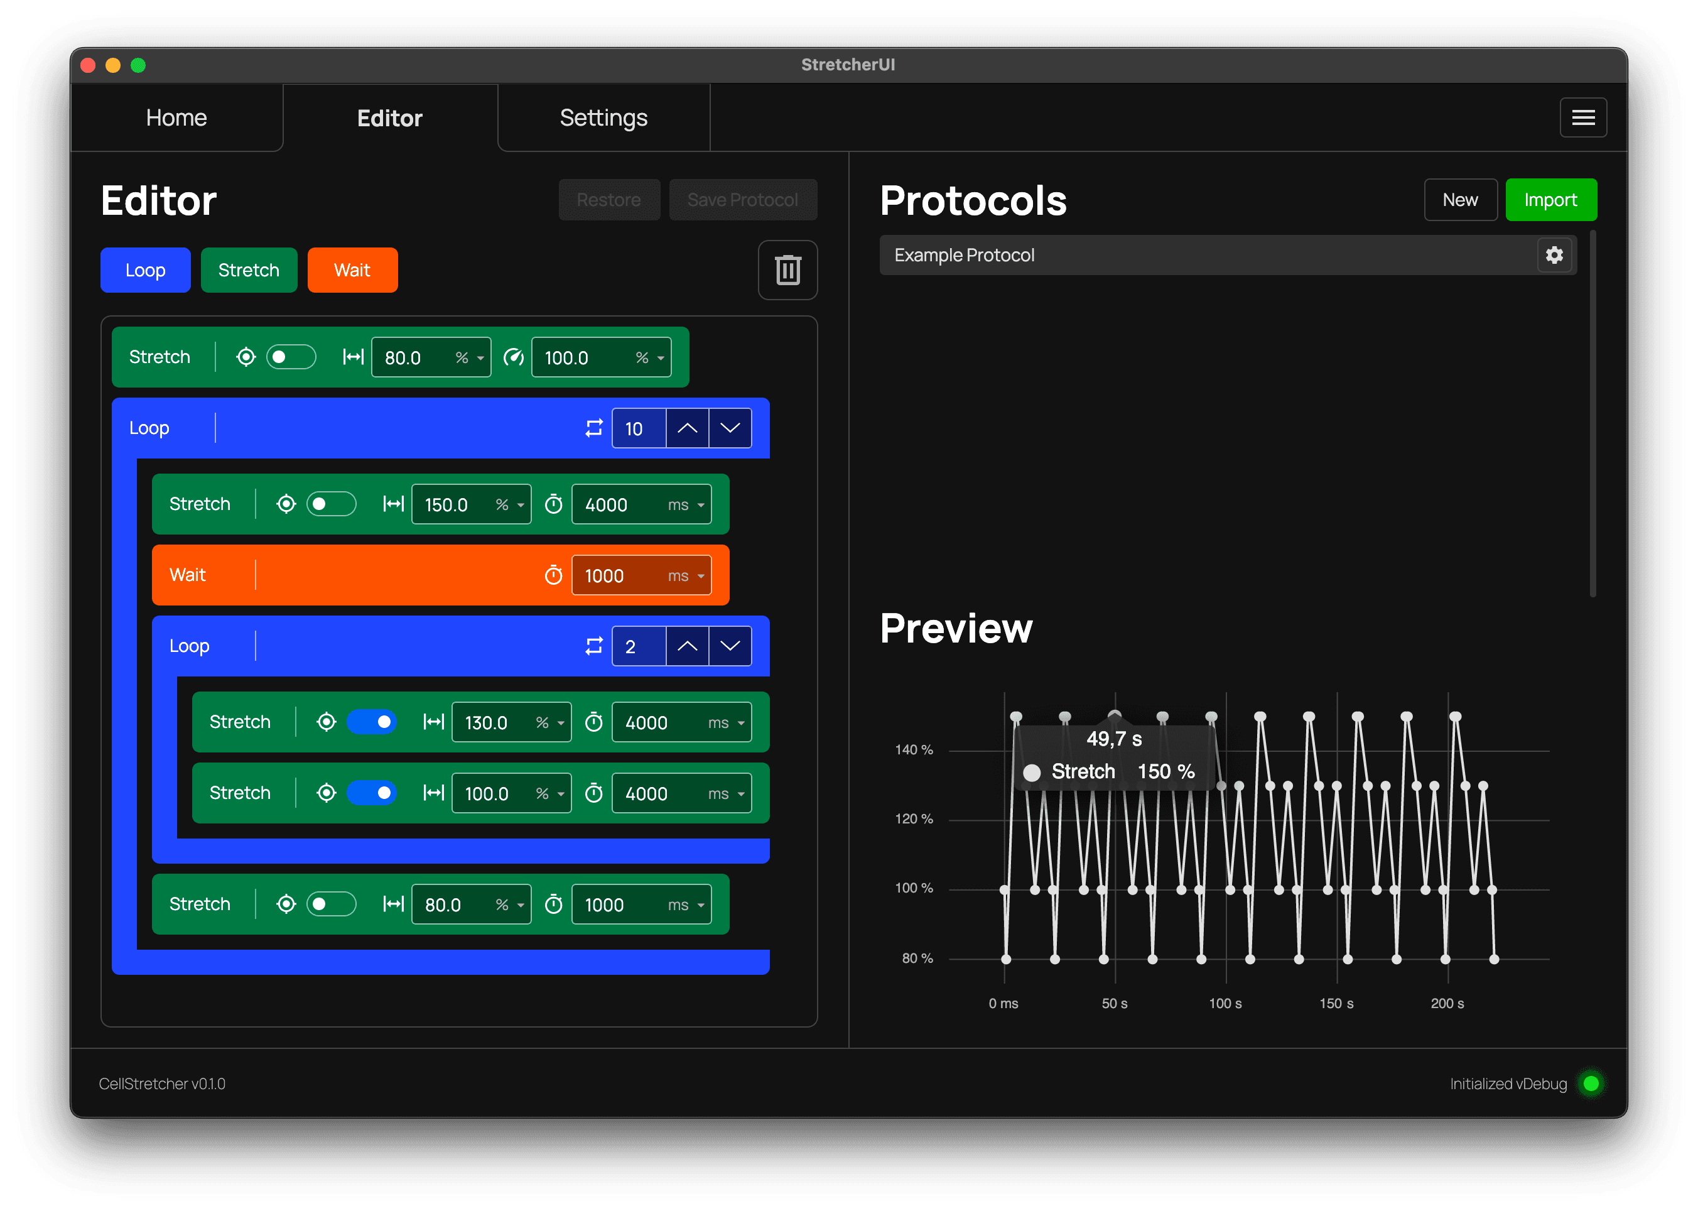This screenshot has width=1698, height=1211.
Task: Click the Loop count field showing 2
Action: click(x=639, y=646)
